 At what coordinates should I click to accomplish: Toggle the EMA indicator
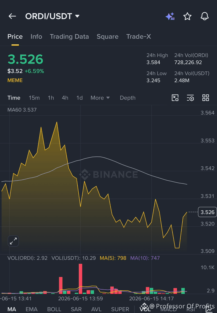click(31, 309)
